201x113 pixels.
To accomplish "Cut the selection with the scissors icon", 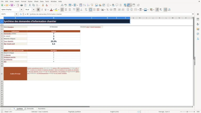I will click(30, 5).
